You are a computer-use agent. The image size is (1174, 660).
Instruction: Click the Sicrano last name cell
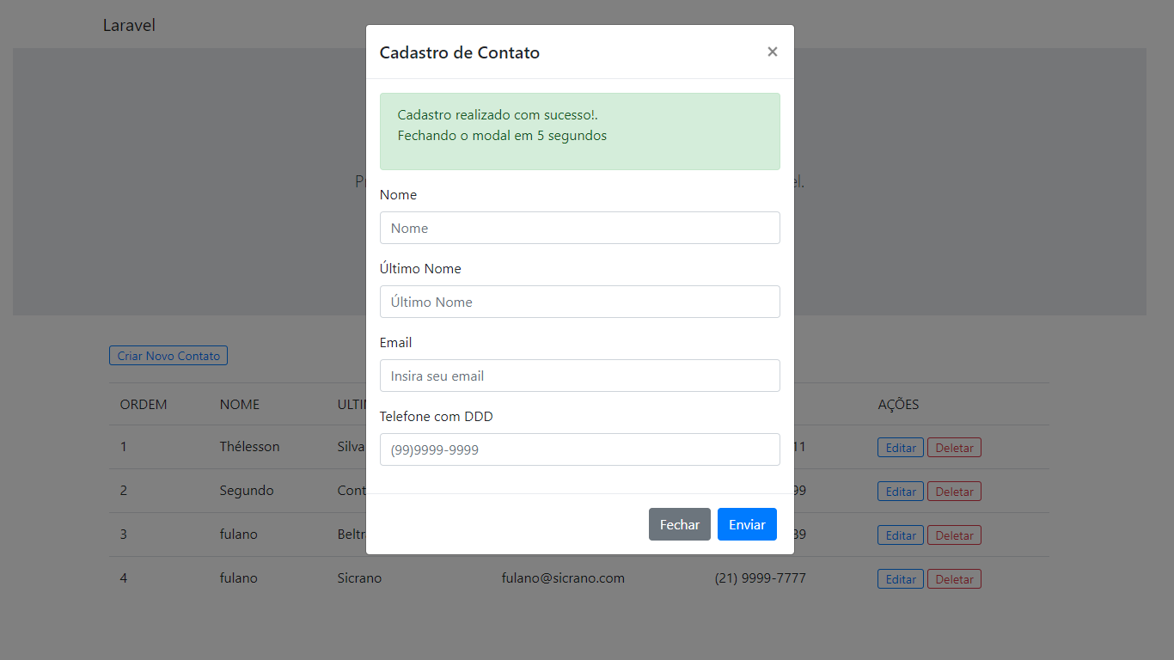point(359,577)
